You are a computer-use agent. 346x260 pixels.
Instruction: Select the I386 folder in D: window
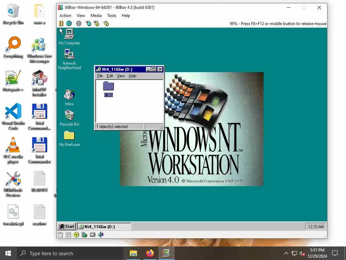tap(108, 89)
